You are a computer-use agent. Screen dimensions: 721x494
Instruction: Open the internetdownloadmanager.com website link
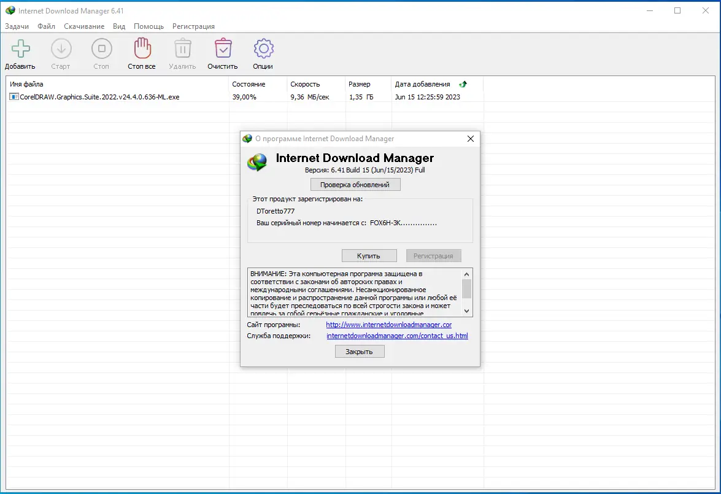click(388, 324)
